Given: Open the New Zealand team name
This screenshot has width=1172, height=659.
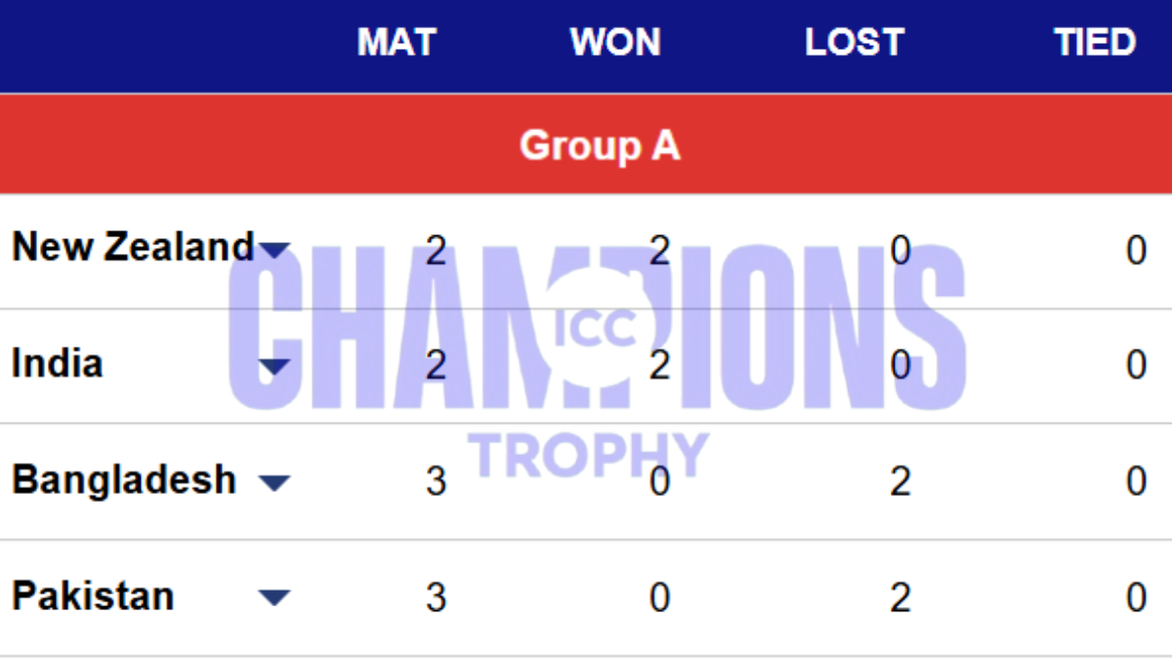Looking at the screenshot, I should pos(133,248).
